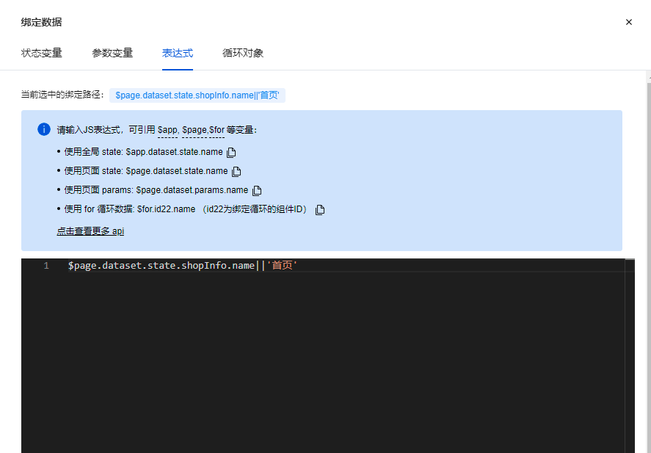The image size is (651, 453).
Task: Click the selected binding path tag
Action: point(197,95)
